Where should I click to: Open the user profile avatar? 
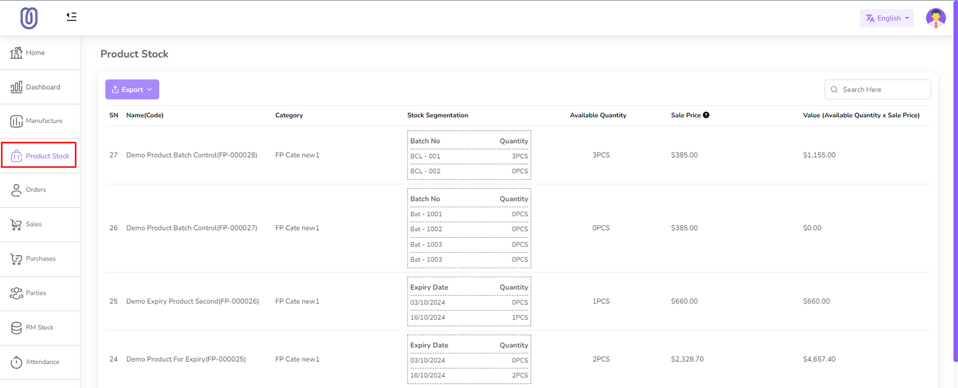coord(935,18)
